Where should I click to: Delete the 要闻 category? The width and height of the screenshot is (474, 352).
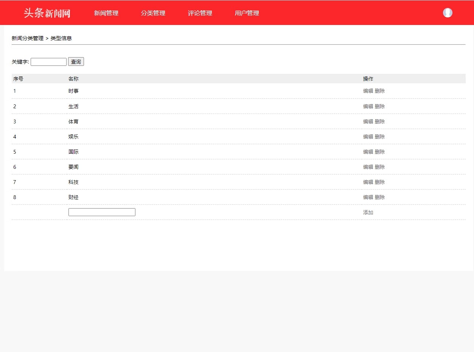380,167
